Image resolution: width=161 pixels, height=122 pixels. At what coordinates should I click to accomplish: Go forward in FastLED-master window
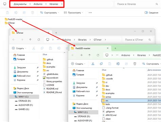click(x=81, y=55)
